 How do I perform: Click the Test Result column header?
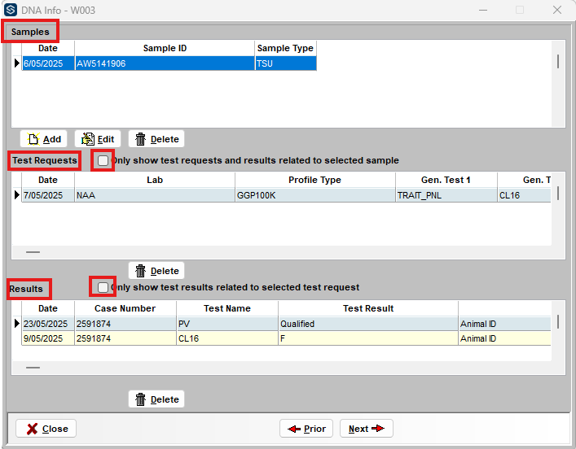tap(367, 308)
